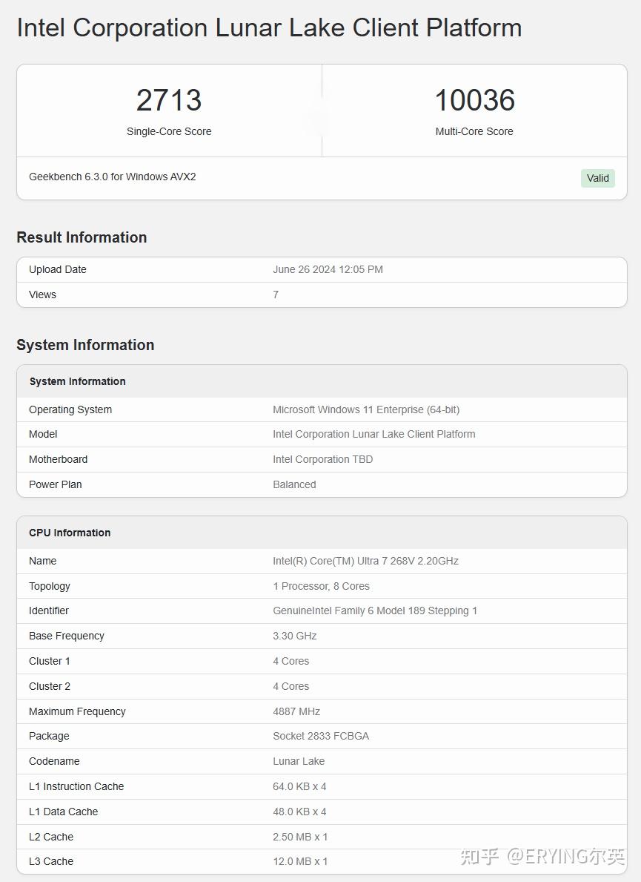Click the Power Plan value Balanced
641x882 pixels.
294,484
